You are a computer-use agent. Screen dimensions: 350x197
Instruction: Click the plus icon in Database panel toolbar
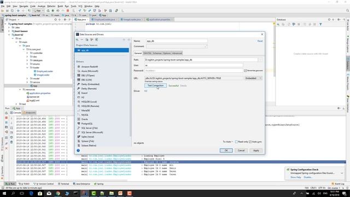pos(278,24)
